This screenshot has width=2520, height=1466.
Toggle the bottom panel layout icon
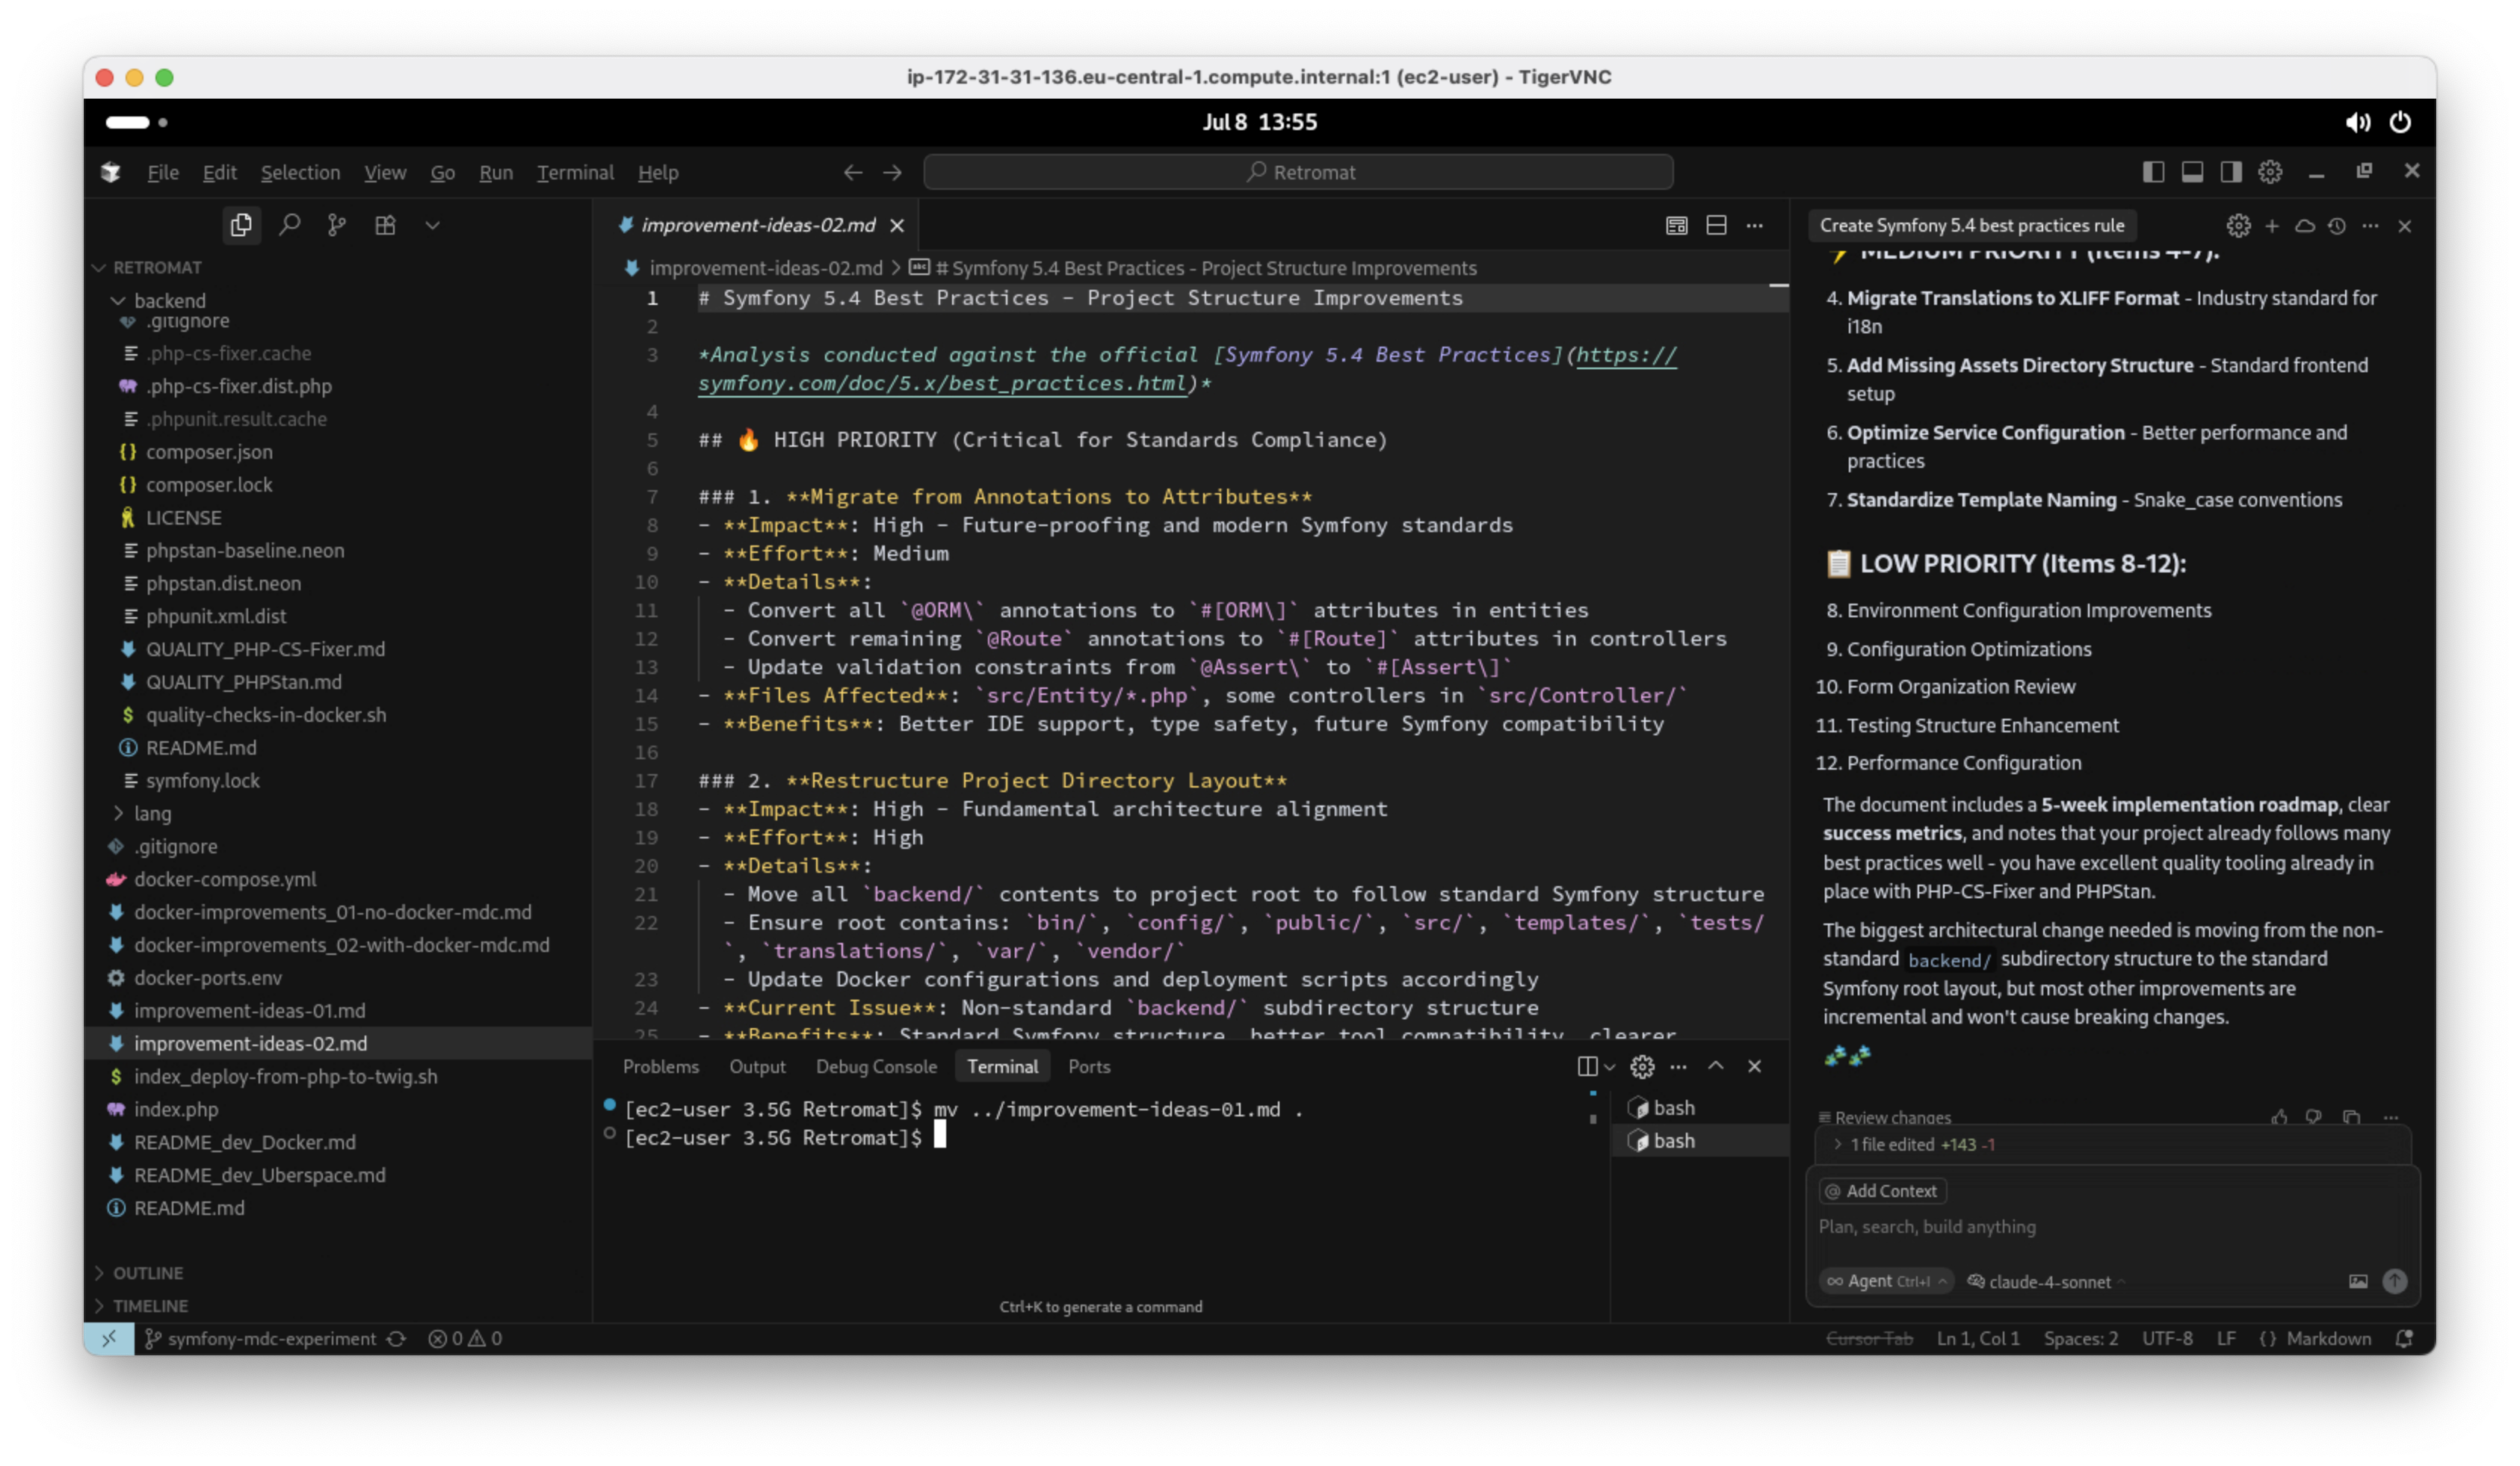2192,172
